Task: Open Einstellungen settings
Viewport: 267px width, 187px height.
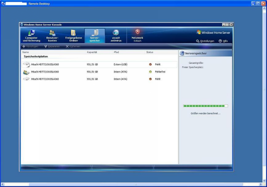Action: pyautogui.click(x=205, y=41)
